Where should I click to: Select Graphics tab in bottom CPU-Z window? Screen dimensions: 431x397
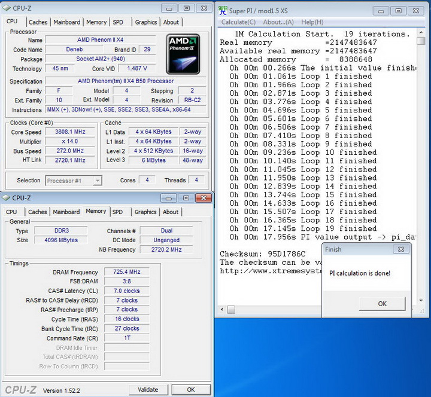click(x=145, y=212)
